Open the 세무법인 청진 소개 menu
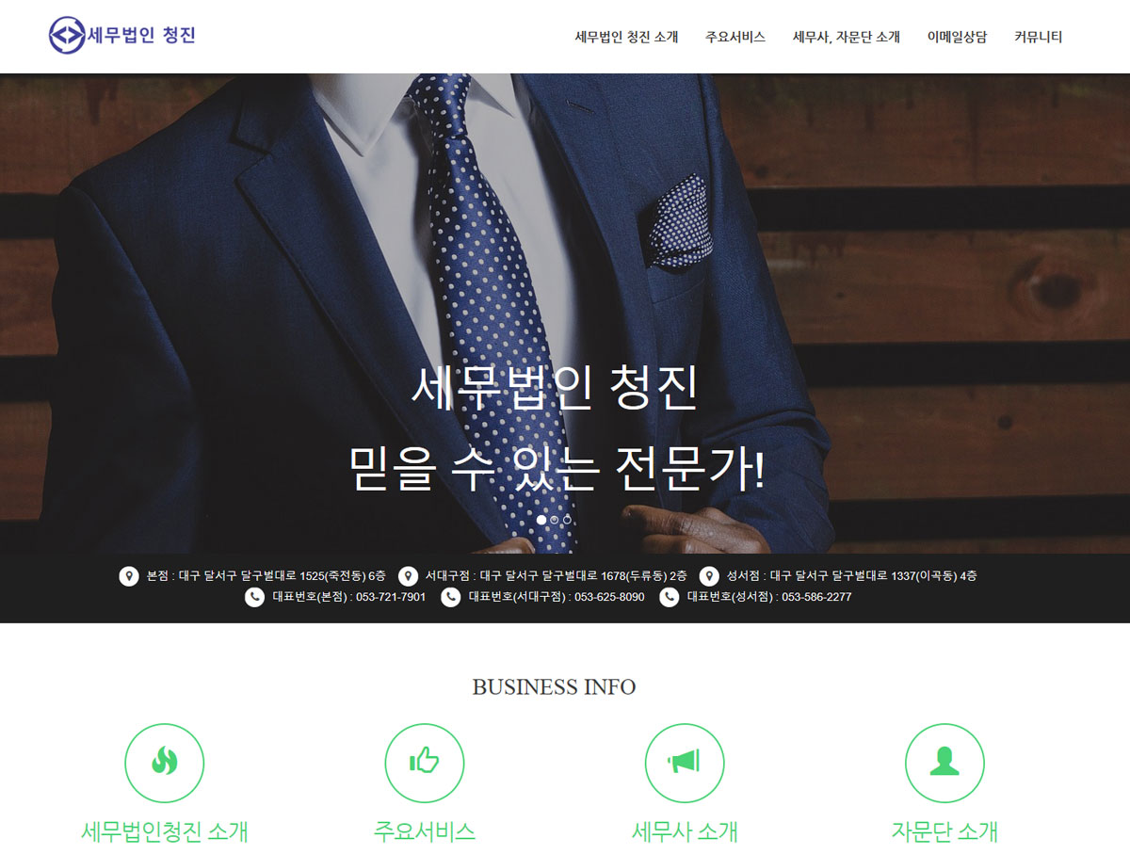The image size is (1130, 854). pos(626,38)
